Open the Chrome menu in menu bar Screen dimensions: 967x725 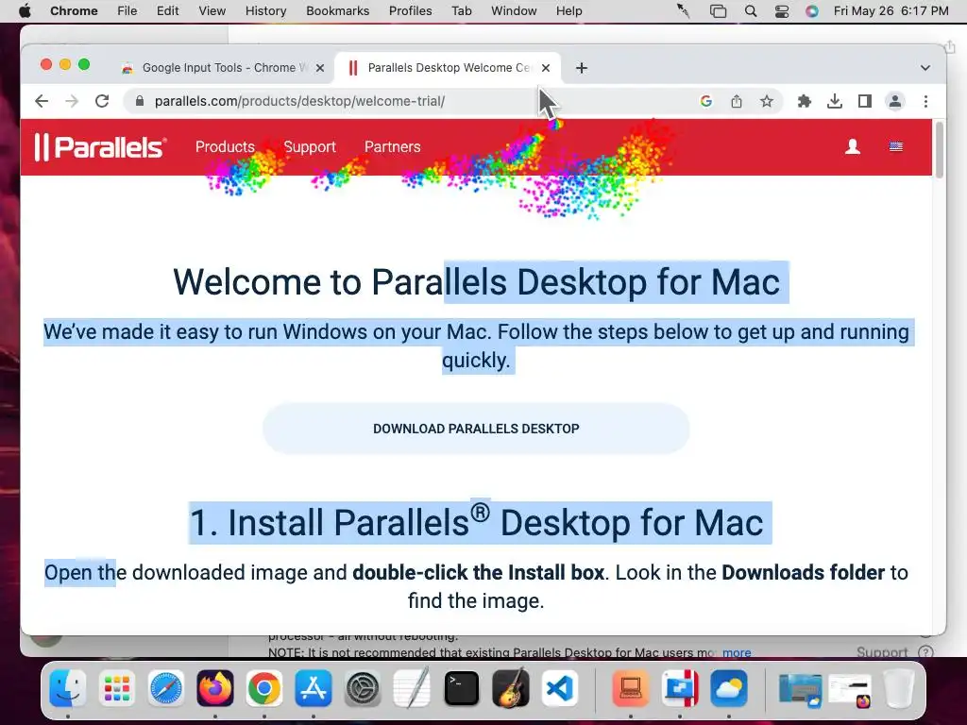coord(74,11)
